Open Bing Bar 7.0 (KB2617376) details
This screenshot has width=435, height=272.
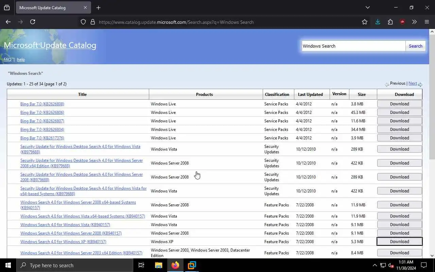click(x=42, y=138)
